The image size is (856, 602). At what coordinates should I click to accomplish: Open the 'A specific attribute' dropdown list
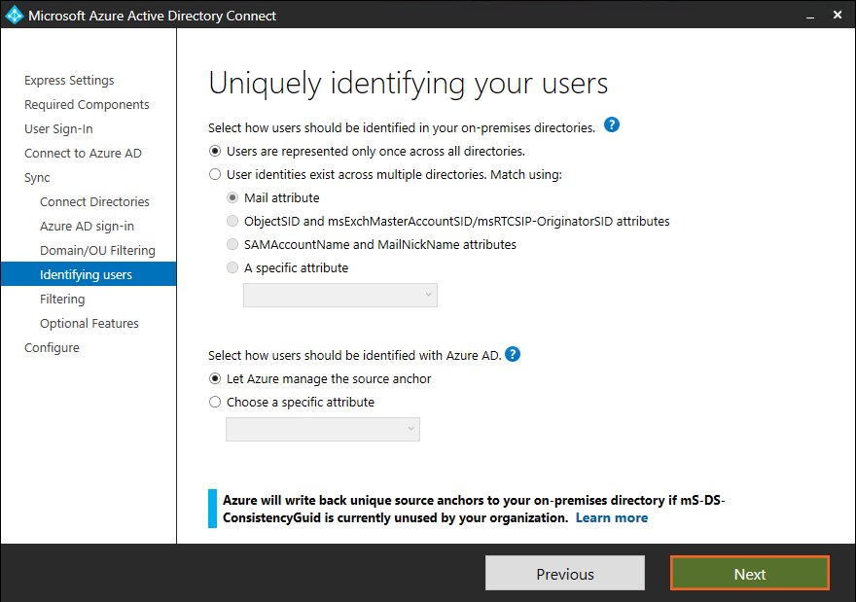(x=339, y=295)
